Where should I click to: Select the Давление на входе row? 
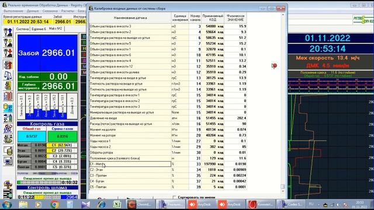168,118
